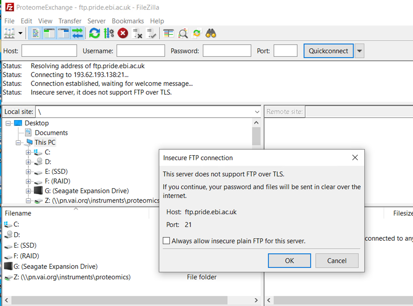This screenshot has height=306, width=413.
Task: Select G: (Seagate Expansion Drive) in file list
Action: pyautogui.click(x=55, y=266)
